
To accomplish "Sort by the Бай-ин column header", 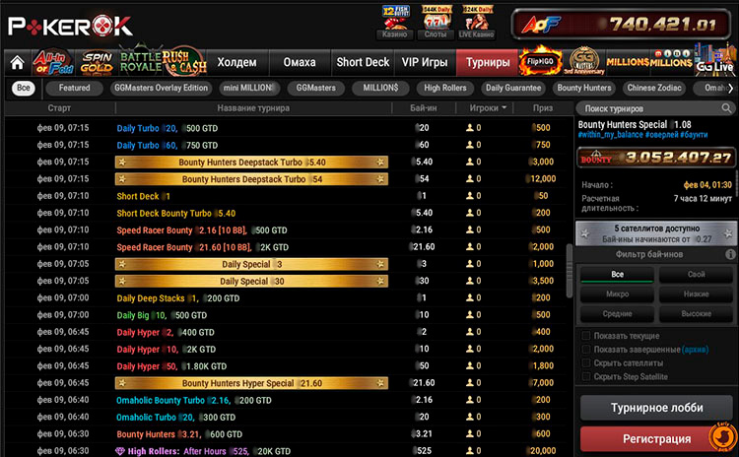I will (x=424, y=108).
